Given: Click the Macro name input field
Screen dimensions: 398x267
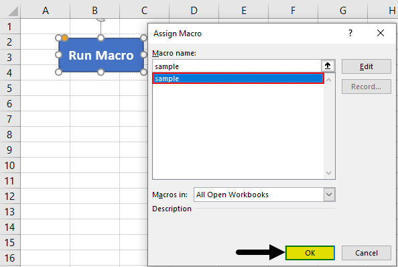Looking at the screenshot, I should pos(237,66).
